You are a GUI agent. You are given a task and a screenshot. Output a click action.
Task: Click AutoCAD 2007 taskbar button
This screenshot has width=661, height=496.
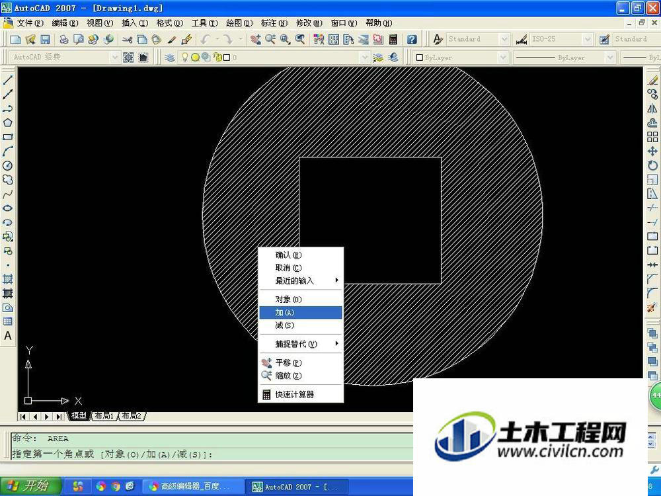click(297, 487)
